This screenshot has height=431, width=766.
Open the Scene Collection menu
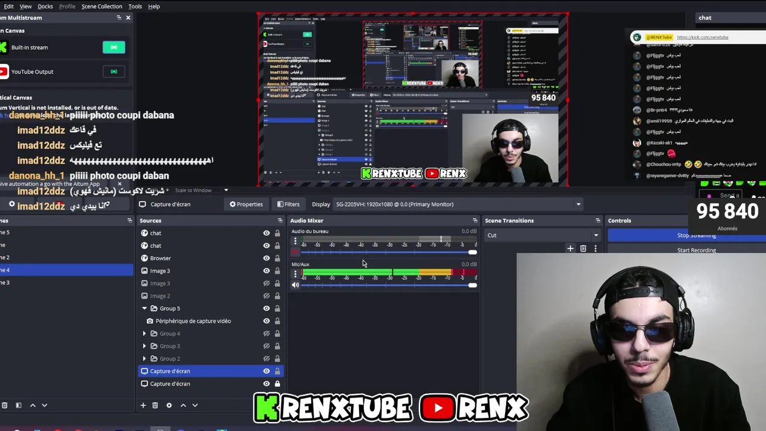[102, 6]
